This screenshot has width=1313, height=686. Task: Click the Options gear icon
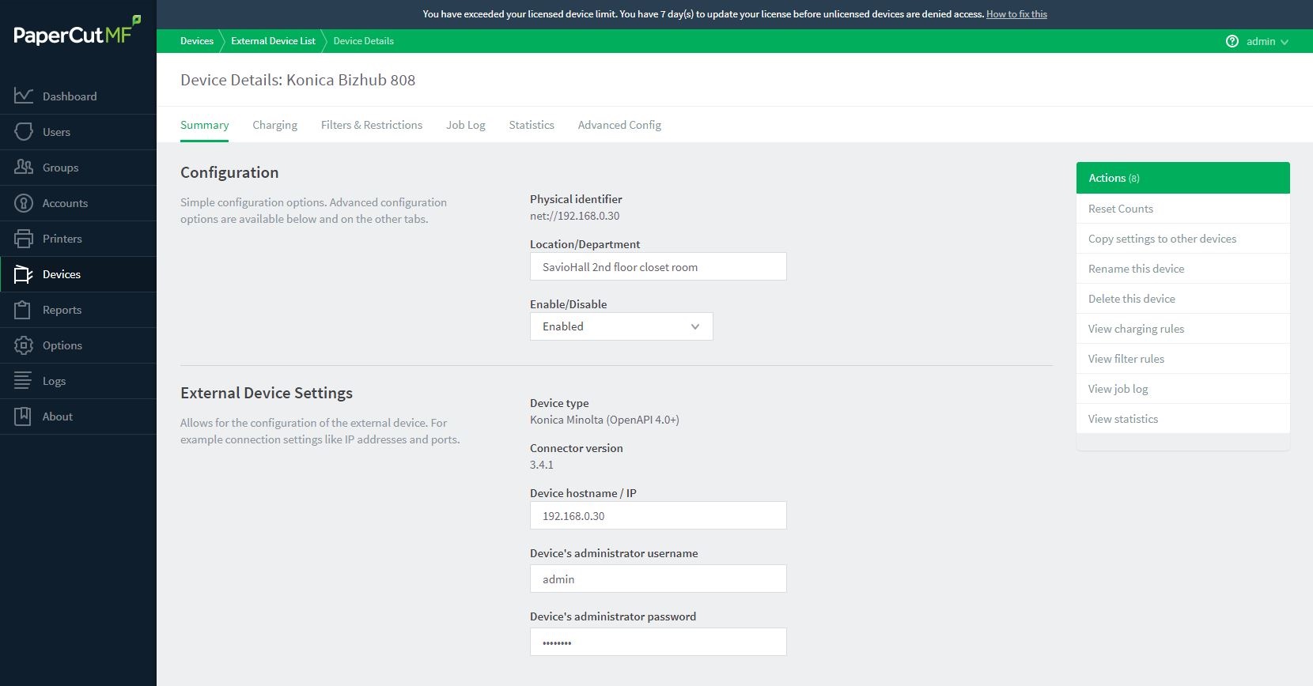point(24,345)
